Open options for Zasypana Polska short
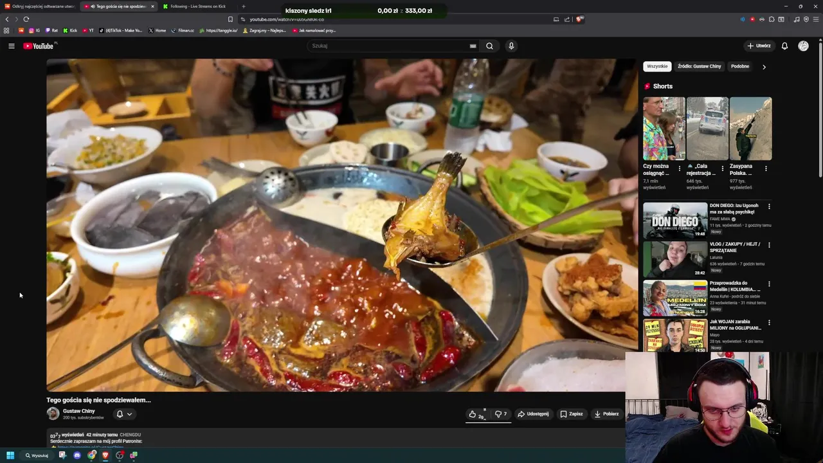823x463 pixels. [x=766, y=168]
